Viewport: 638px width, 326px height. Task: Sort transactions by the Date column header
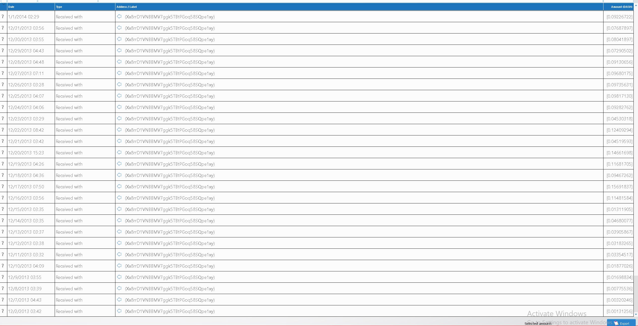(31, 7)
